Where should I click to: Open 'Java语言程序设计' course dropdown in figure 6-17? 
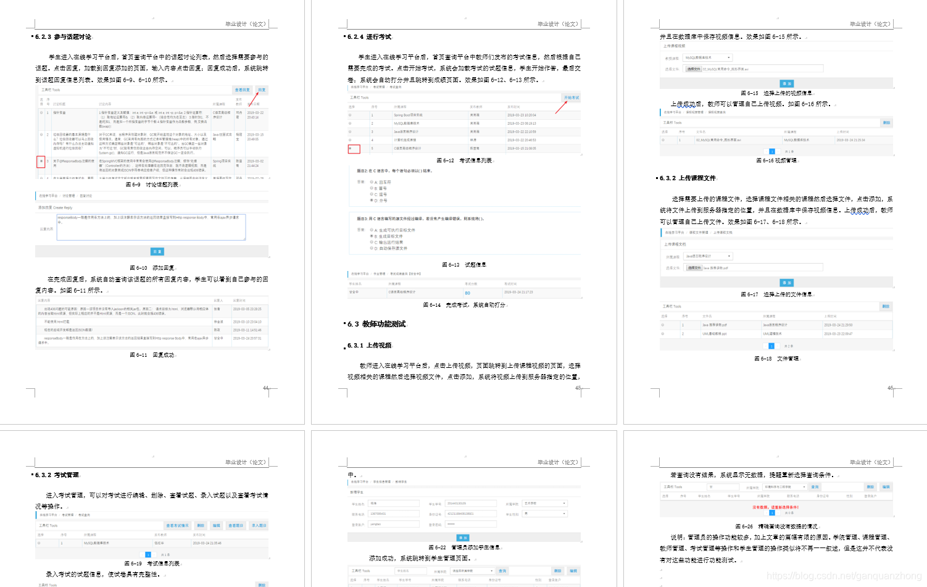(708, 256)
